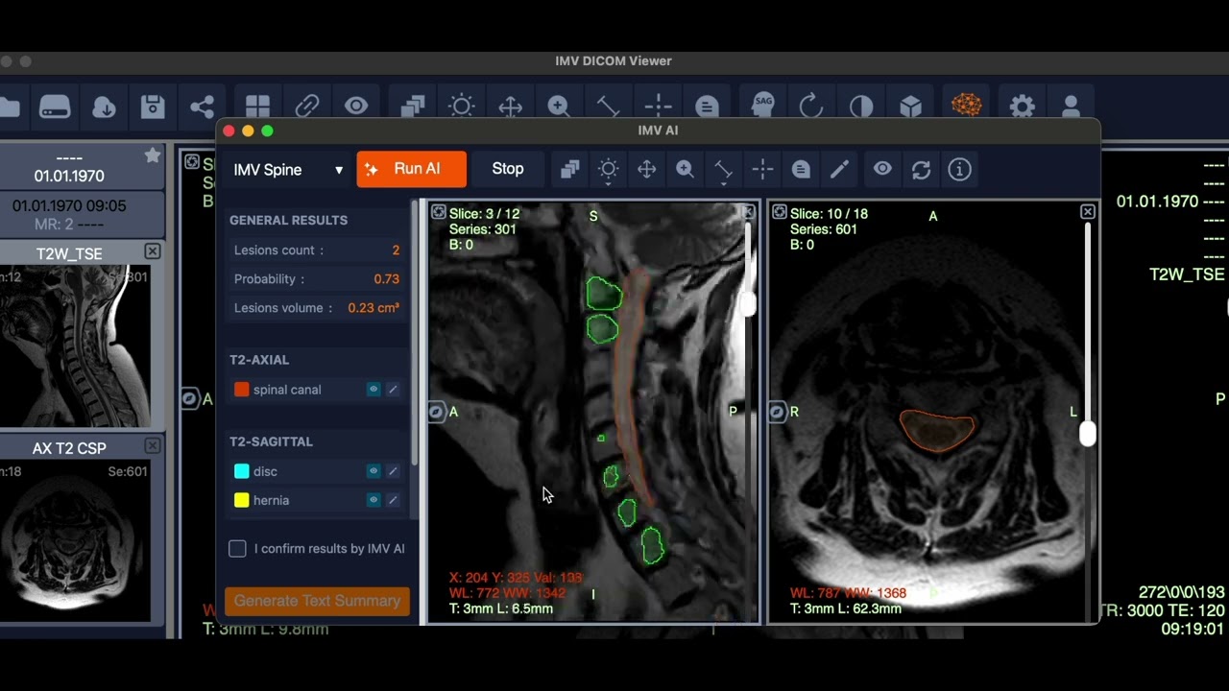The image size is (1229, 691).
Task: Click the refresh icon in IMV AI toolbar
Action: 921,170
